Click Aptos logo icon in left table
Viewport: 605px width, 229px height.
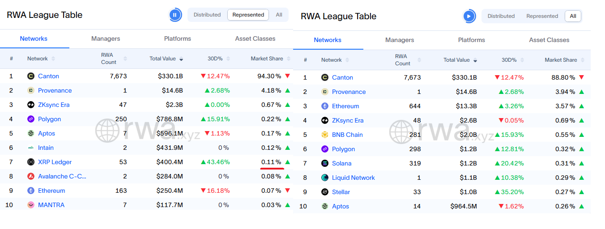(x=31, y=133)
